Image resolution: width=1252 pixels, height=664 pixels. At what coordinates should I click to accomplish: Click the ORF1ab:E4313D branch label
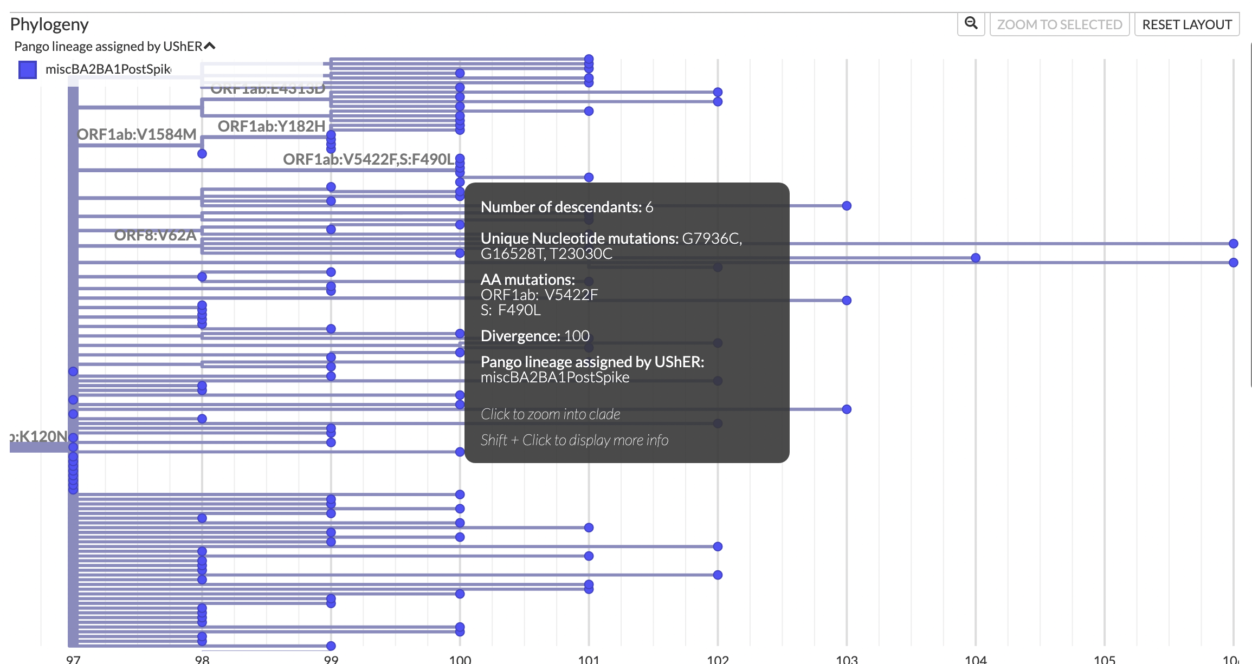[x=268, y=89]
